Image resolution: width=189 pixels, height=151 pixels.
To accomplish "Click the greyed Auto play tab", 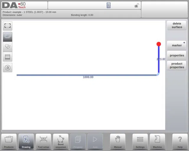I will (95, 141).
